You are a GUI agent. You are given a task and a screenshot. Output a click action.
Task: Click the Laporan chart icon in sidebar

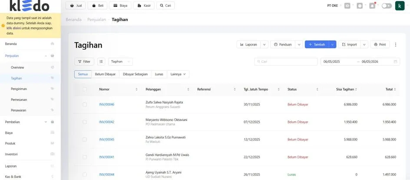(x=52, y=166)
